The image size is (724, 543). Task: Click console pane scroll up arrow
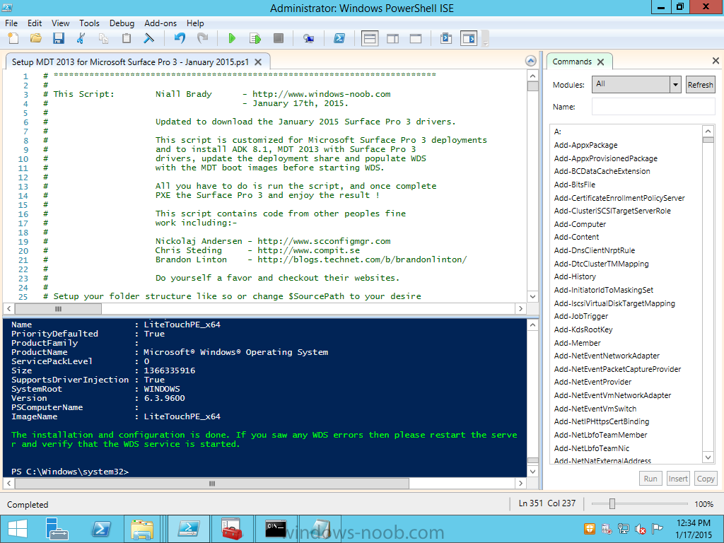(x=532, y=325)
